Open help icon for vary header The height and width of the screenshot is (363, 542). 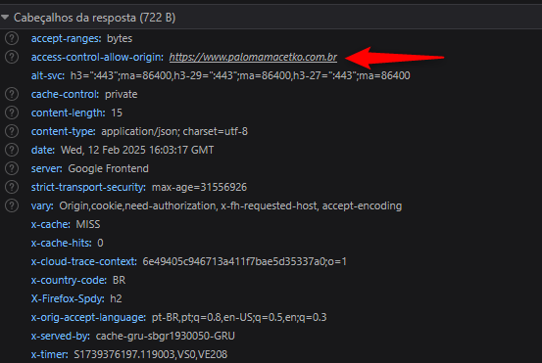[x=12, y=206]
